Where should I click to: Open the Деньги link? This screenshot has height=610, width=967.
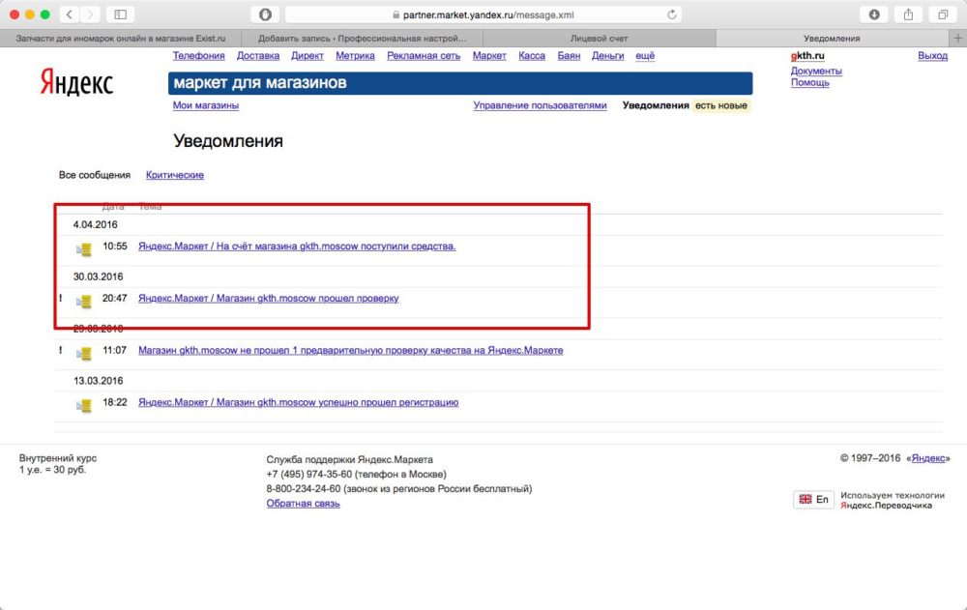click(x=607, y=55)
